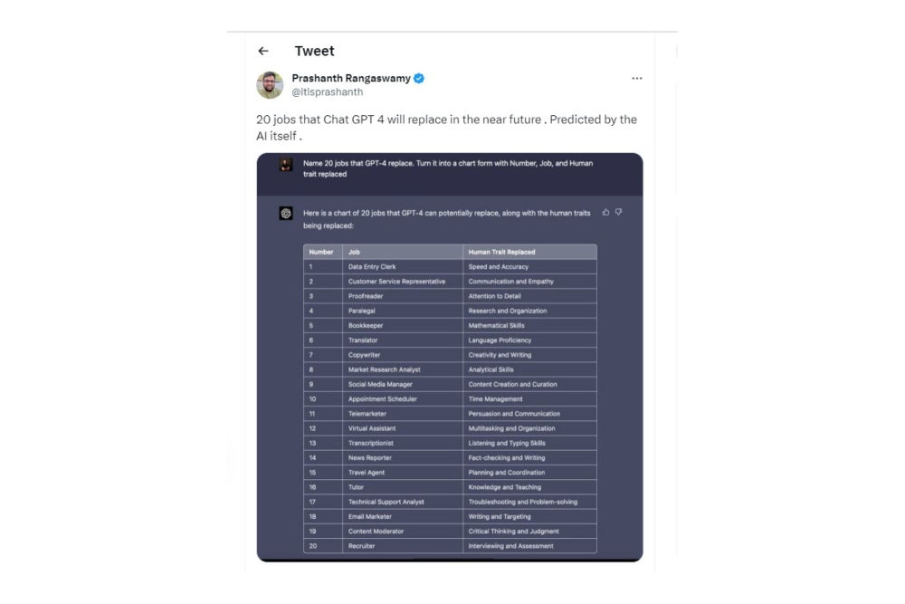Click the thumbs down icon on the response
The width and height of the screenshot is (905, 604).
tap(619, 213)
